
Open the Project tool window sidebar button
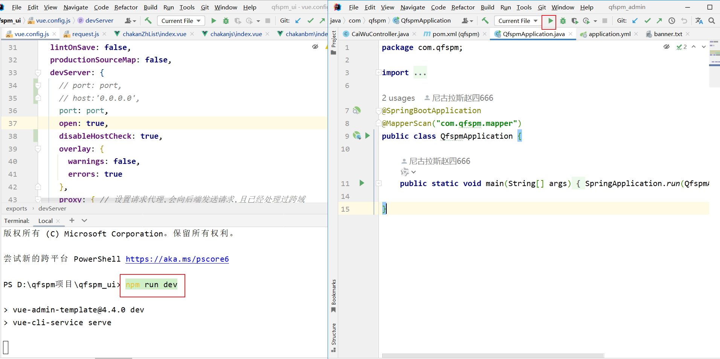tap(334, 43)
